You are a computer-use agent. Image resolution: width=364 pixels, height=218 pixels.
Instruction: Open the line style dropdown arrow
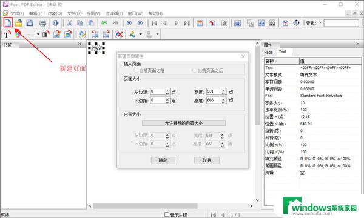pyautogui.click(x=38, y=35)
